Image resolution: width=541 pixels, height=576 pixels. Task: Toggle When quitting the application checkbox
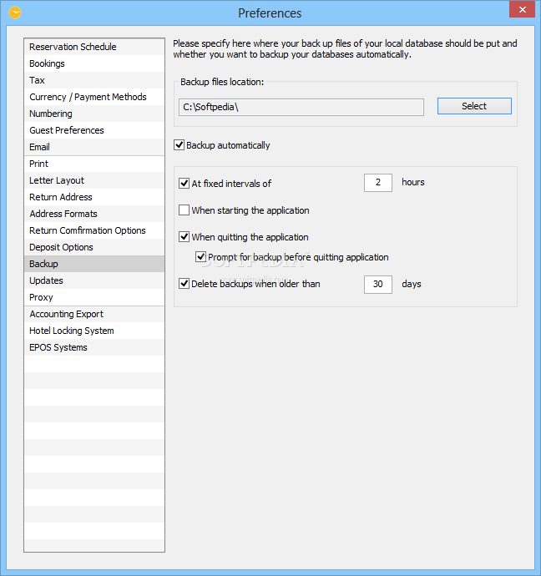pos(184,236)
